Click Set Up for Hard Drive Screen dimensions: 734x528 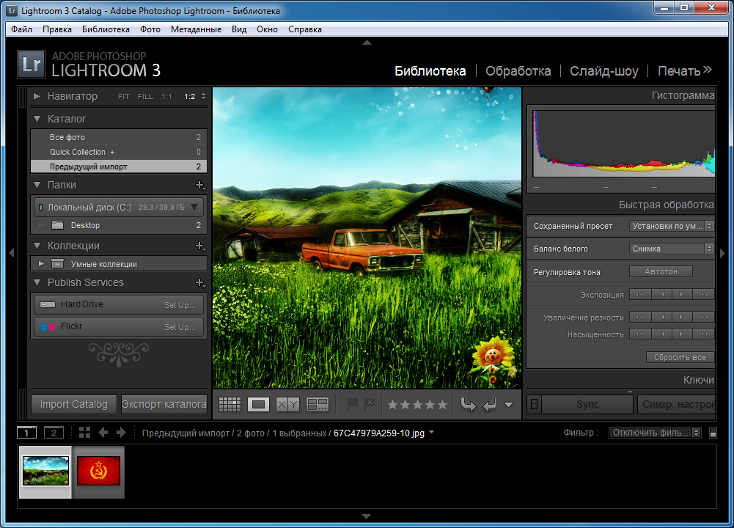coord(180,305)
